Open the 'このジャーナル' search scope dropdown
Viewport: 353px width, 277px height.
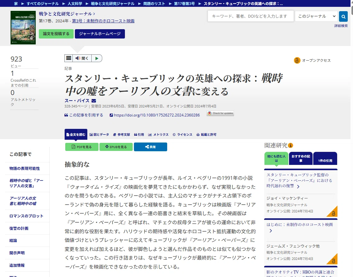pyautogui.click(x=317, y=16)
